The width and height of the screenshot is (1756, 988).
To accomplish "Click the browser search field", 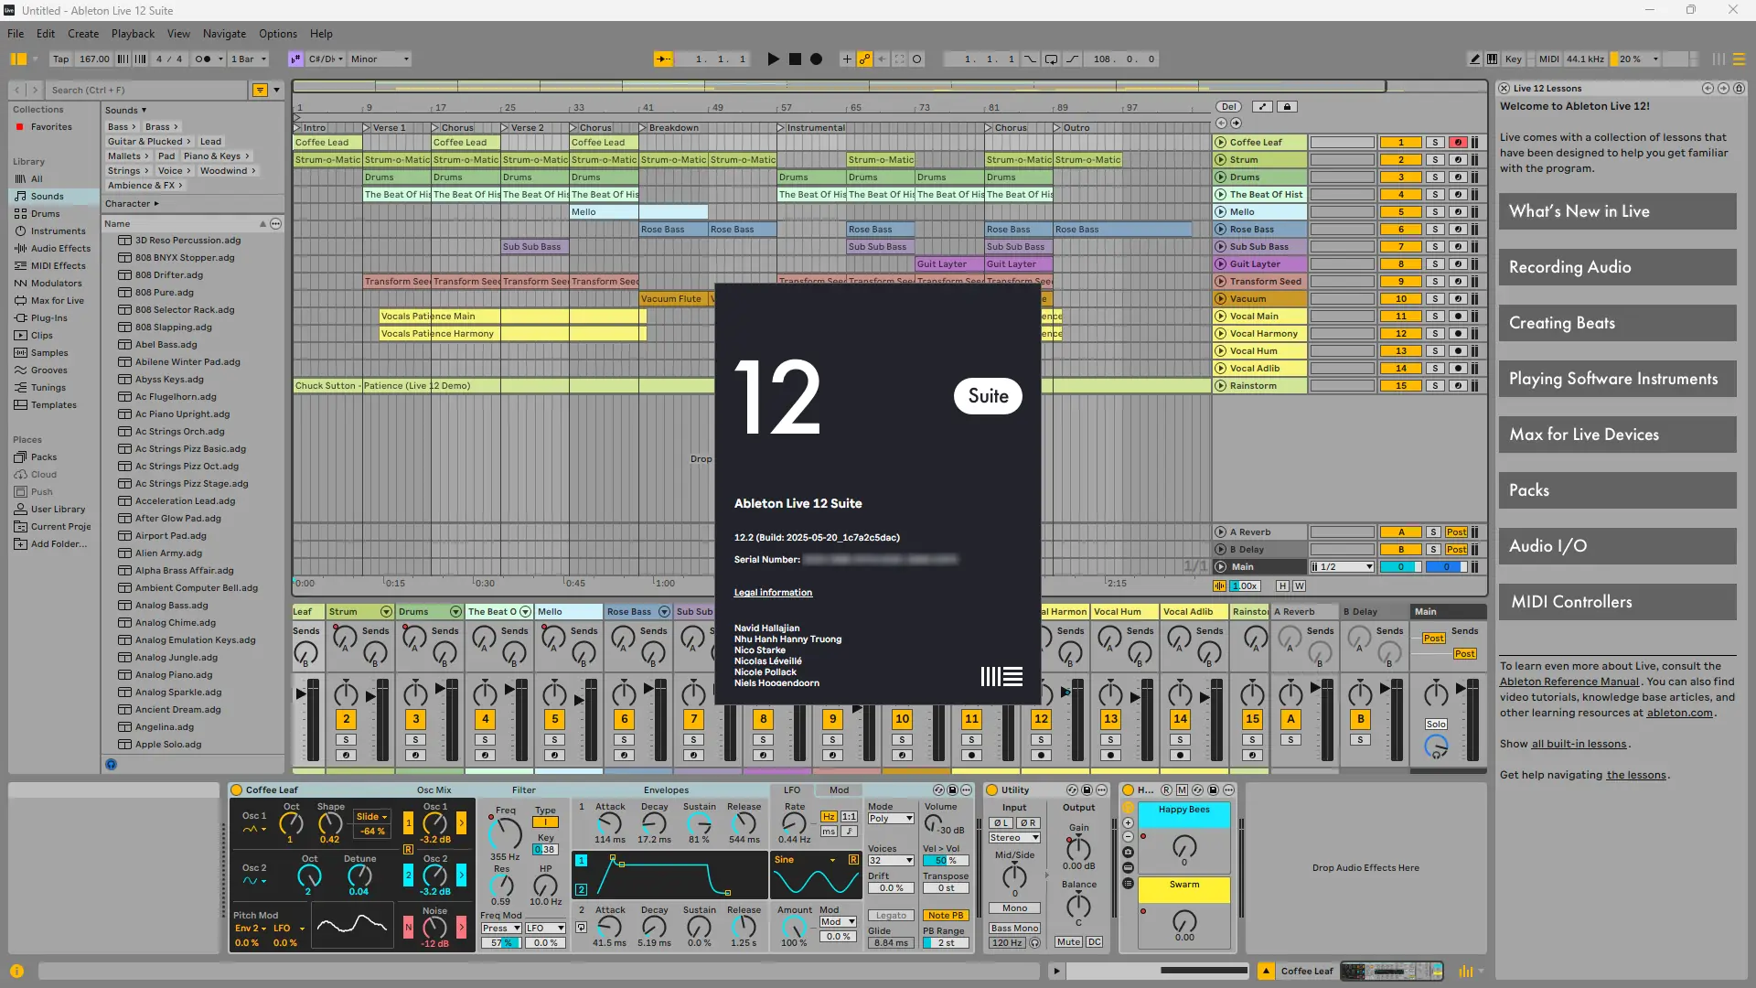I will [146, 90].
